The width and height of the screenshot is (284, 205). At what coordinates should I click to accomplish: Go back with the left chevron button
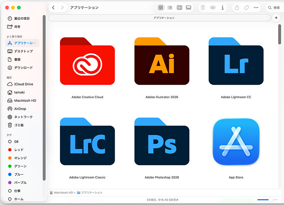coord(53,7)
